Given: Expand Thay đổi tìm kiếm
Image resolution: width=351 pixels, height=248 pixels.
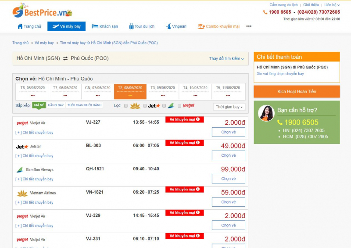Looking at the screenshot, I should point(226,58).
